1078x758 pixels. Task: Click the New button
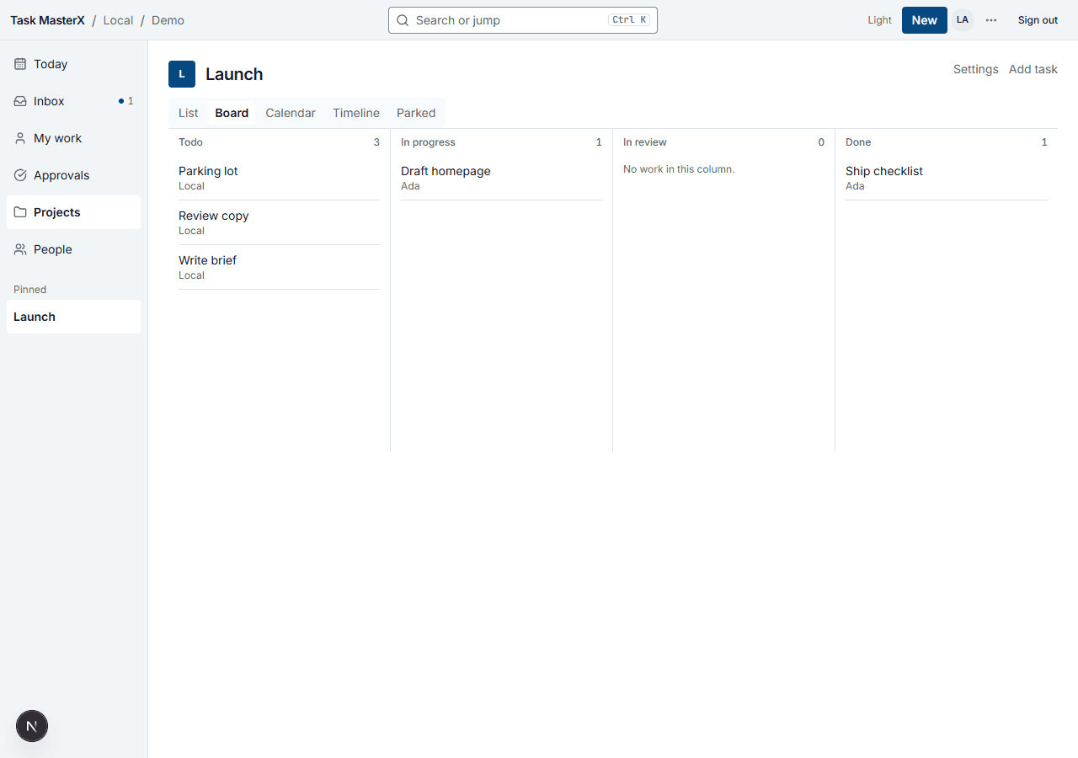pos(924,20)
